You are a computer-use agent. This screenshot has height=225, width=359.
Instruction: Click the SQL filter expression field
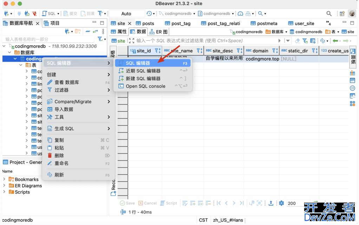pyautogui.click(x=206, y=41)
